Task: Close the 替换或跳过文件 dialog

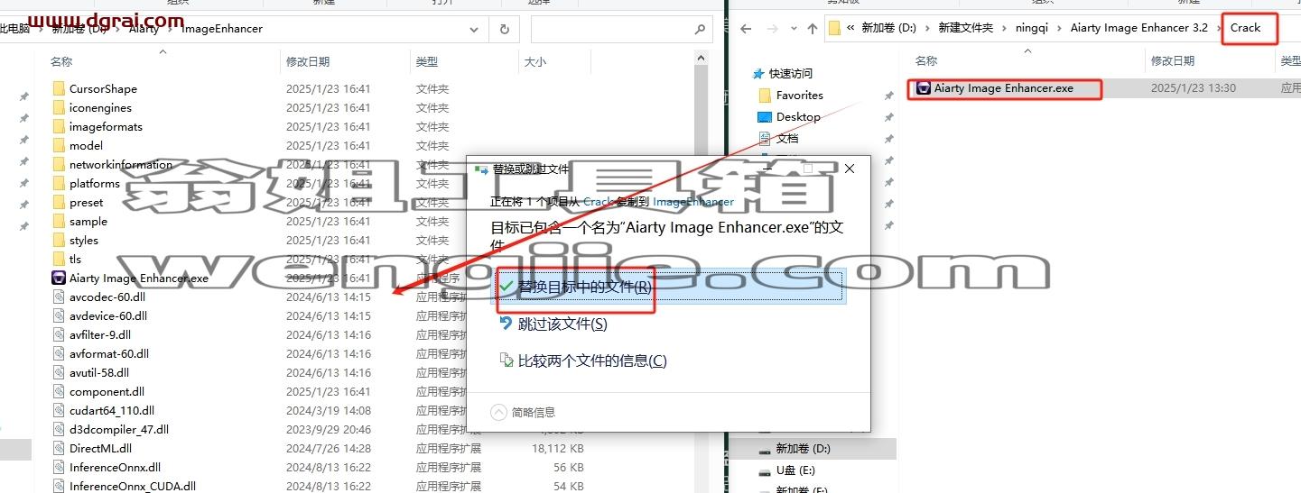Action: pyautogui.click(x=850, y=169)
